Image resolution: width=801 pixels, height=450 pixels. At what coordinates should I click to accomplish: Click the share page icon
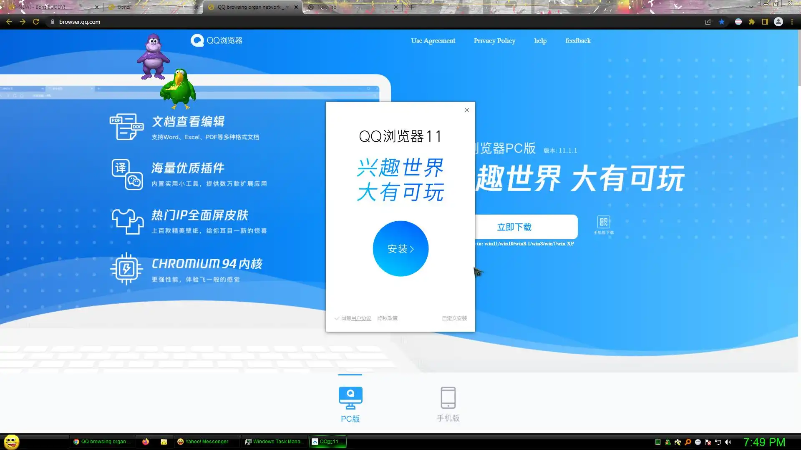[708, 22]
